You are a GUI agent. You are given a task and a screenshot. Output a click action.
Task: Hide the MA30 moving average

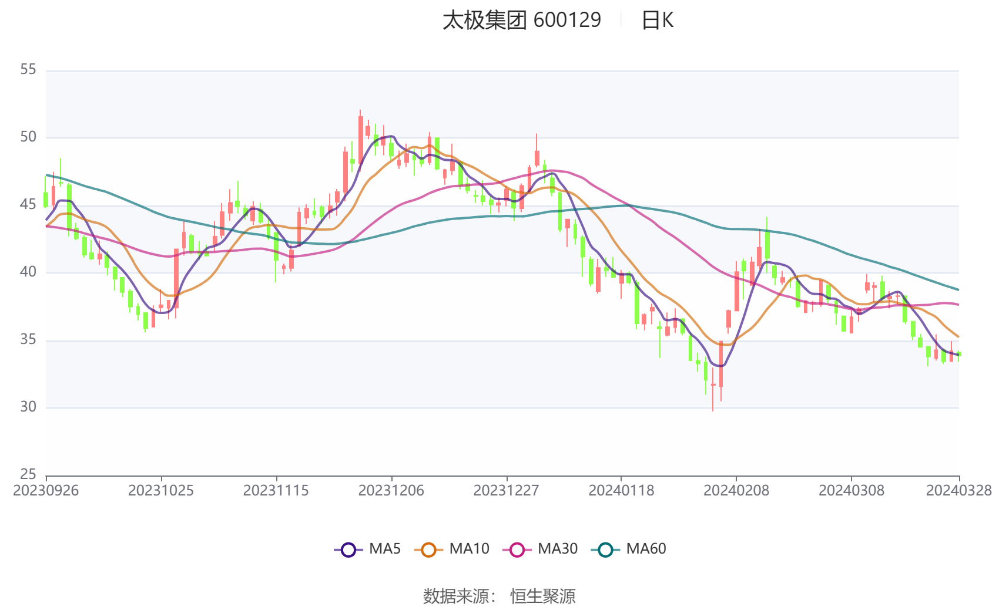[540, 549]
